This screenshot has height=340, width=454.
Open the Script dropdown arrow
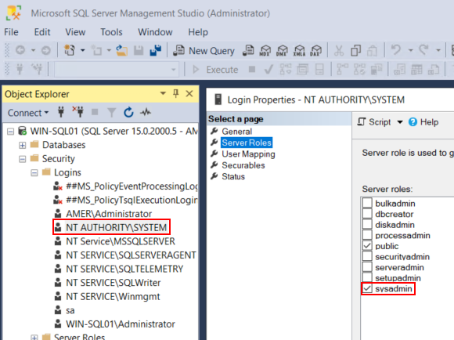(x=400, y=122)
